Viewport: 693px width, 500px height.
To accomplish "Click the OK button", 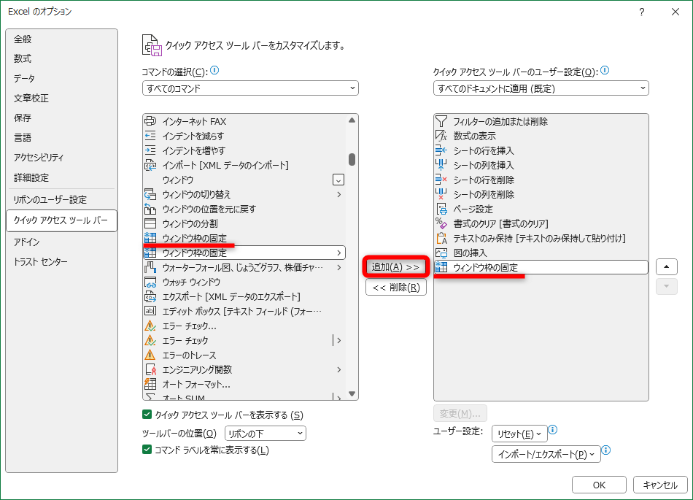I will pos(599,485).
